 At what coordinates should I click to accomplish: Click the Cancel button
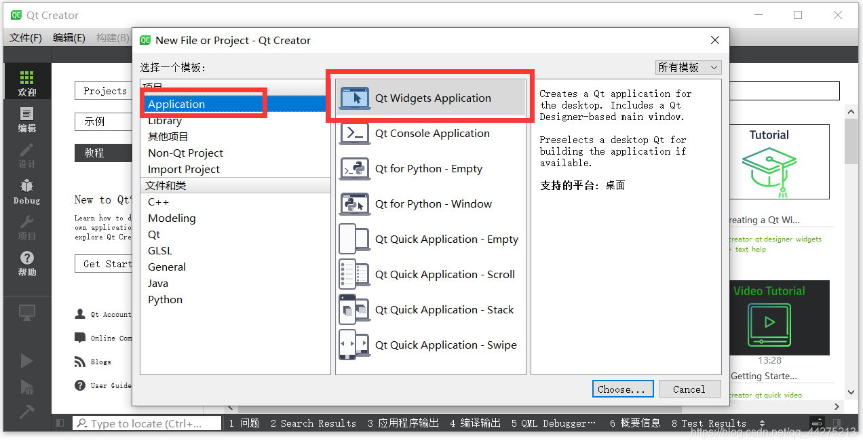coord(689,389)
